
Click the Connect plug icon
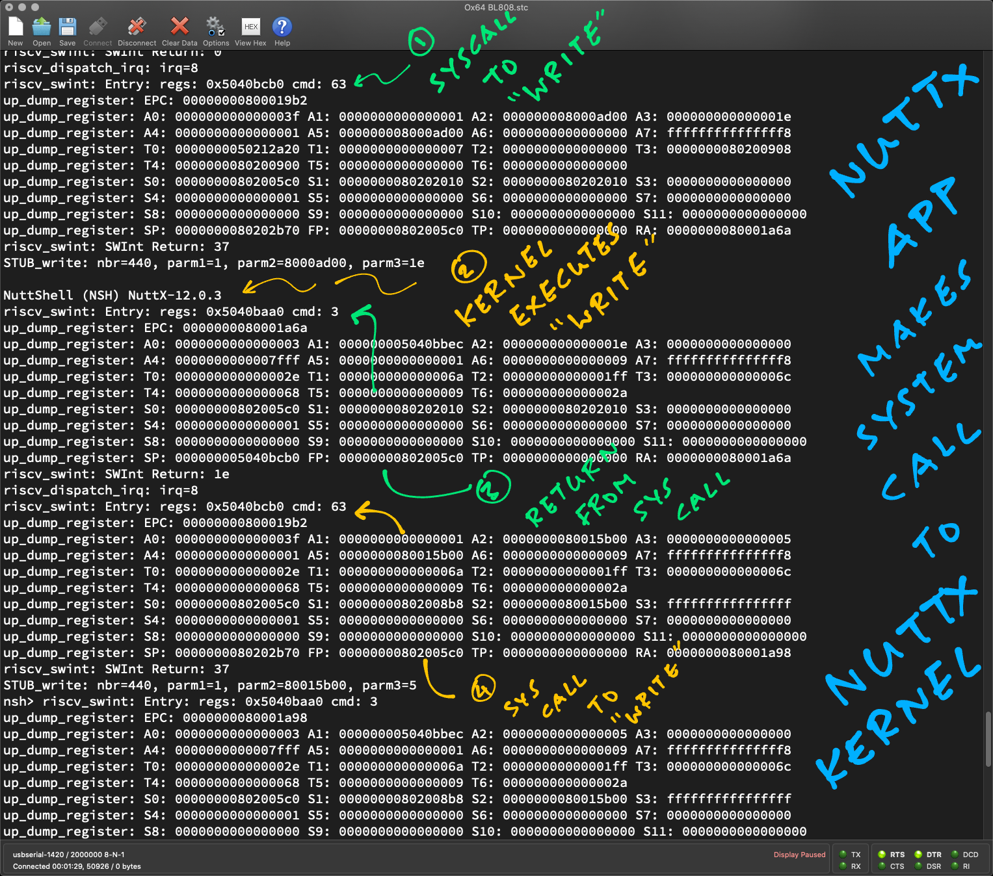pyautogui.click(x=98, y=27)
